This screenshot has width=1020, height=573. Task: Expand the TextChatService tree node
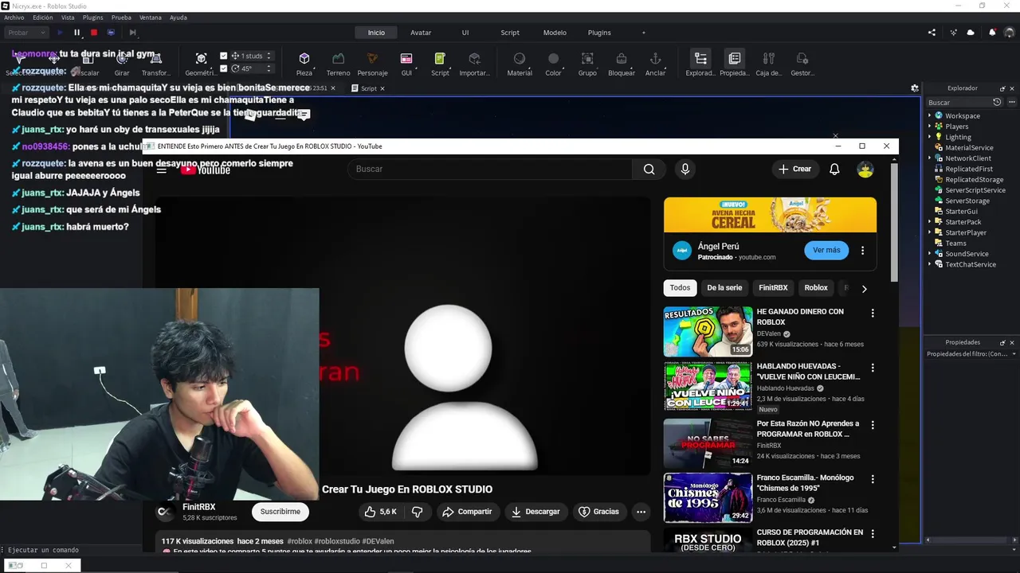click(929, 264)
